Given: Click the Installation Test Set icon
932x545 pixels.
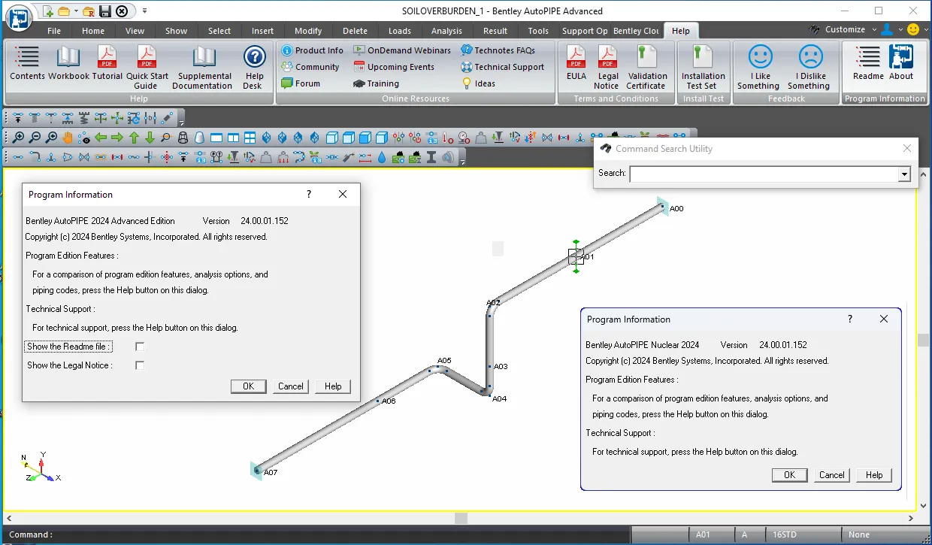Looking at the screenshot, I should [703, 68].
